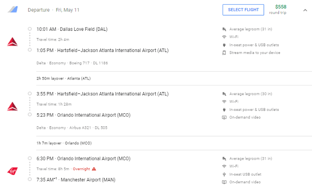Click the red Overnight label text
The image size is (312, 186).
(81, 169)
